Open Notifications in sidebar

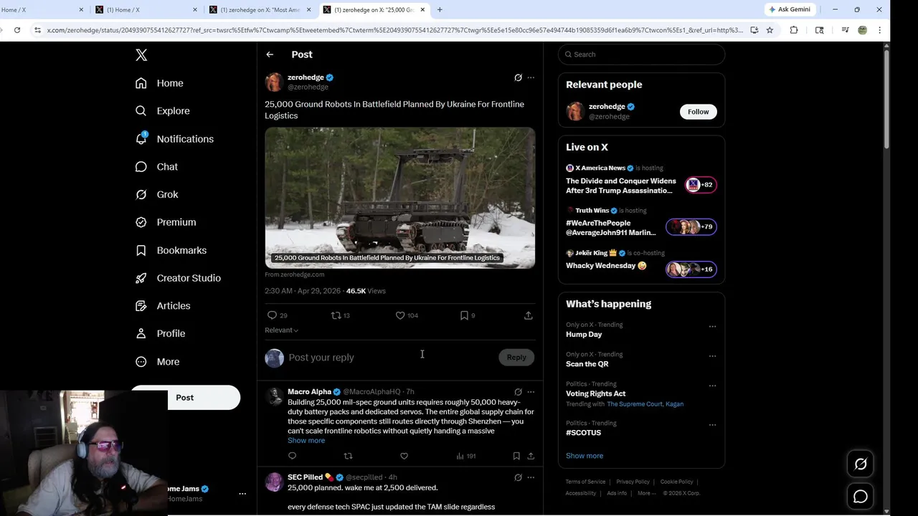(x=174, y=139)
